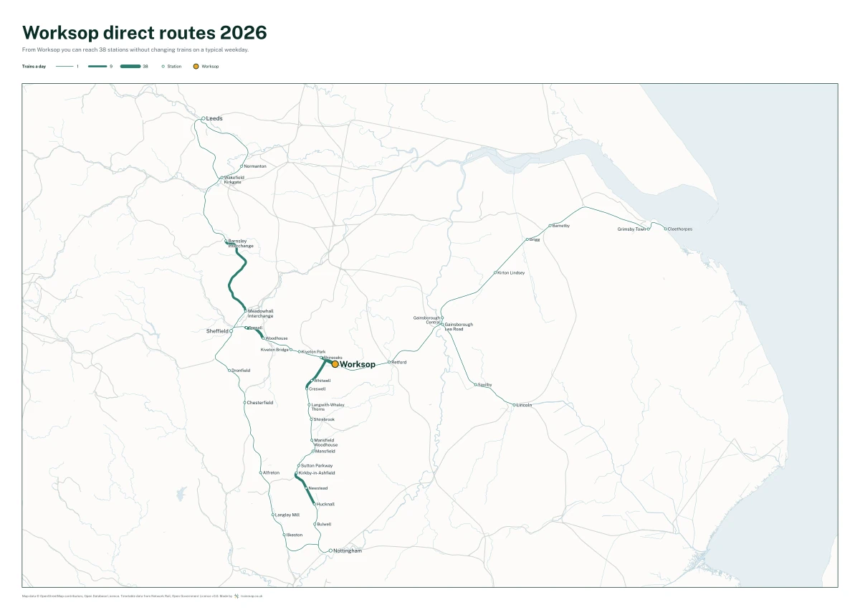Select the Grimsby Town station label

[631, 229]
